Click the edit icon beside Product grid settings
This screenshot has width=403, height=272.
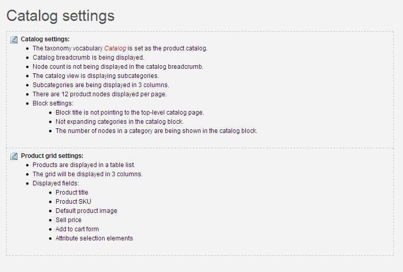(14, 156)
